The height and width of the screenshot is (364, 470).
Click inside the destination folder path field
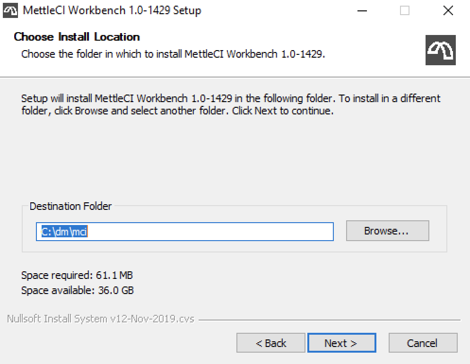[184, 232]
